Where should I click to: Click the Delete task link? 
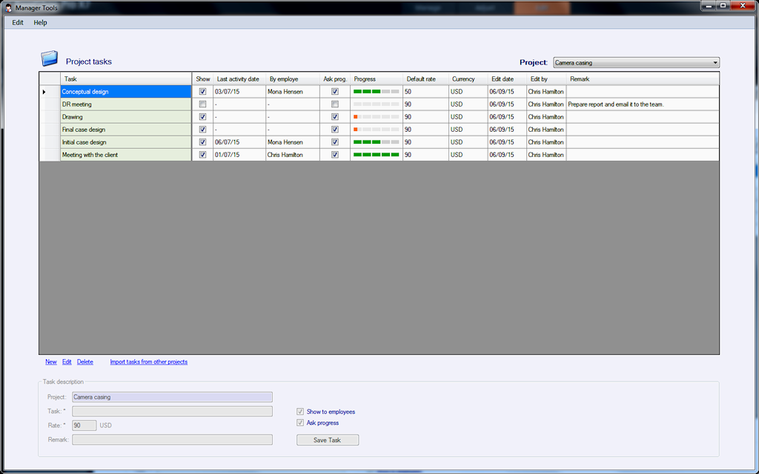(85, 362)
